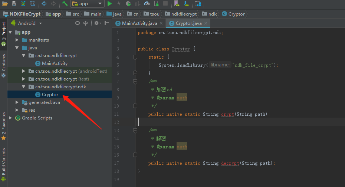
Task: Click the Cryptor breadcrumb segment
Action: click(233, 14)
